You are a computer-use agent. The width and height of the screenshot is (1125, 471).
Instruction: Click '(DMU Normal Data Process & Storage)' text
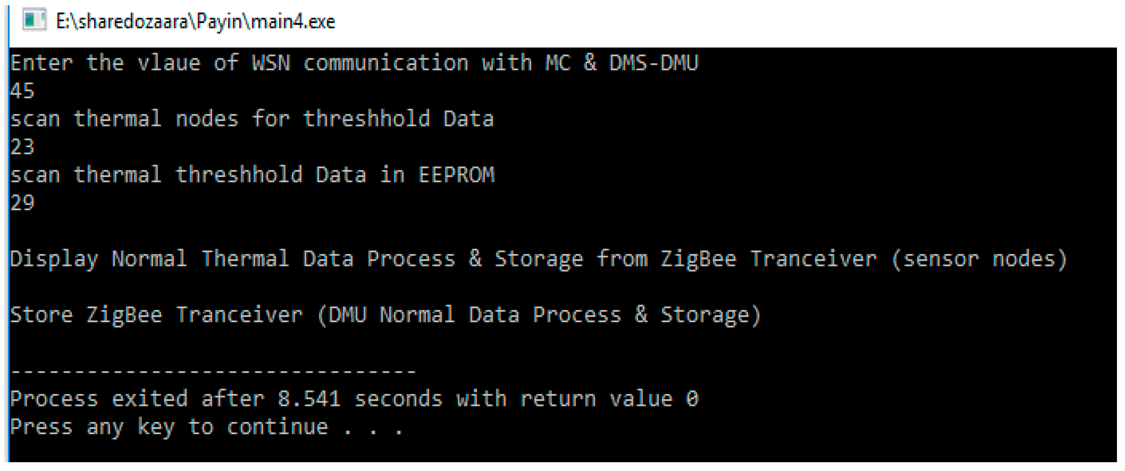click(539, 315)
